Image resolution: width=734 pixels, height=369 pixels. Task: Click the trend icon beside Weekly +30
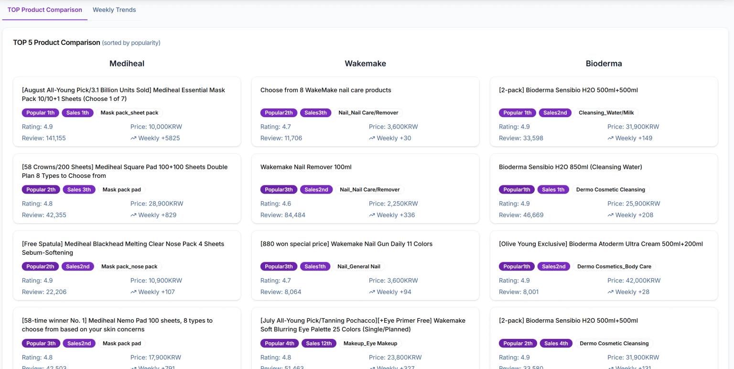372,138
